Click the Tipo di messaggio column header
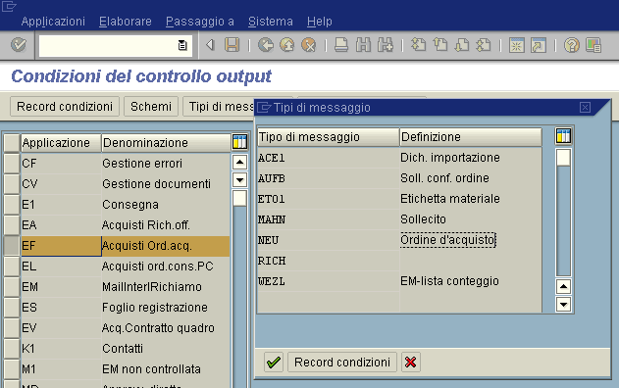Image resolution: width=619 pixels, height=388 pixels. click(x=328, y=137)
